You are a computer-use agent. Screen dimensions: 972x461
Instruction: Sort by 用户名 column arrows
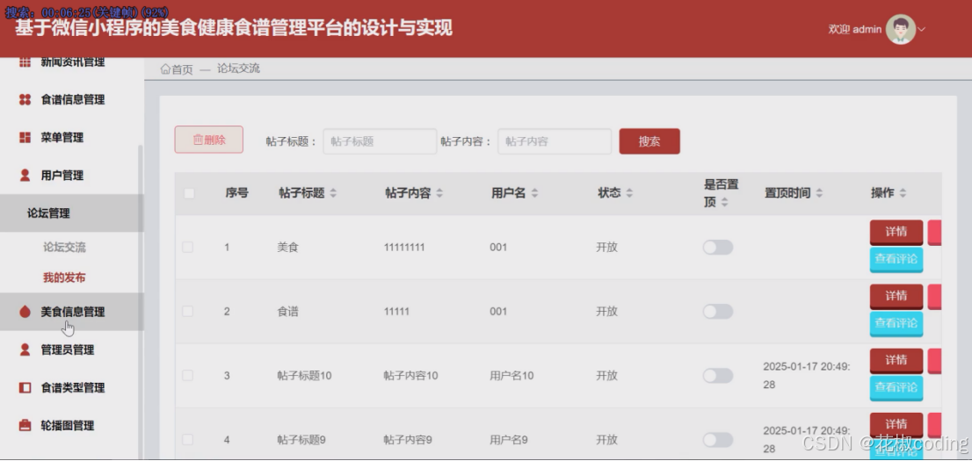534,193
